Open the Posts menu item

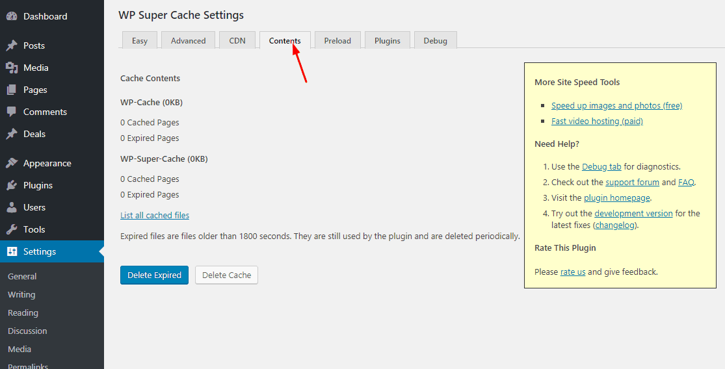52,45
